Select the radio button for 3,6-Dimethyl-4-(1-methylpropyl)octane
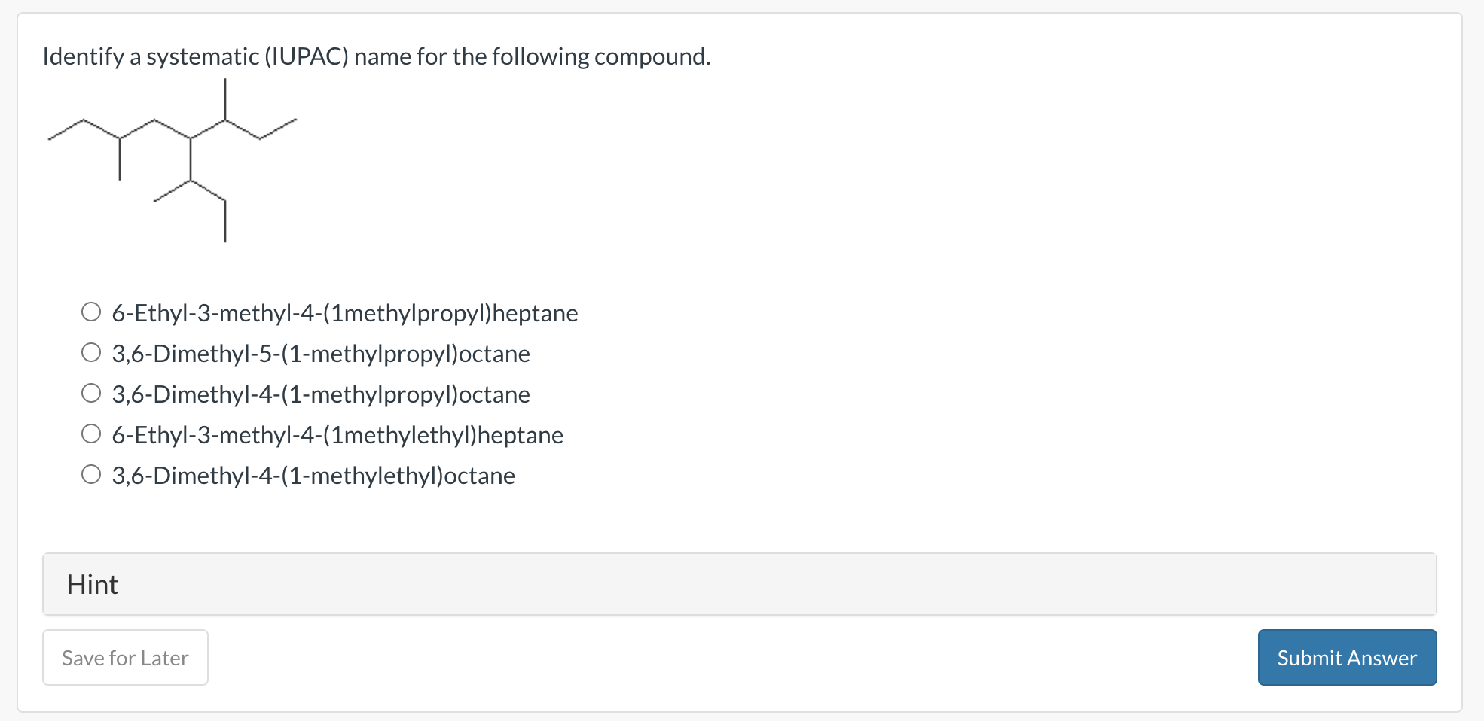This screenshot has width=1484, height=721. tap(92, 392)
